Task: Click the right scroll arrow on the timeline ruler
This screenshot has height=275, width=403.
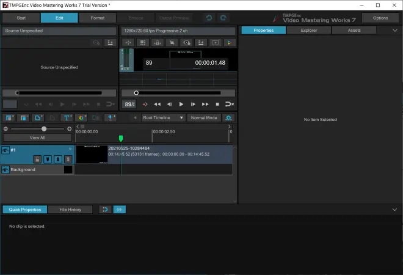Action: click(229, 127)
